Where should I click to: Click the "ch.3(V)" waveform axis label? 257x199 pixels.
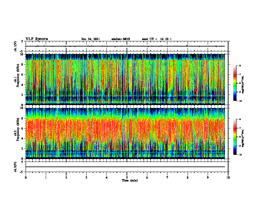16,167
